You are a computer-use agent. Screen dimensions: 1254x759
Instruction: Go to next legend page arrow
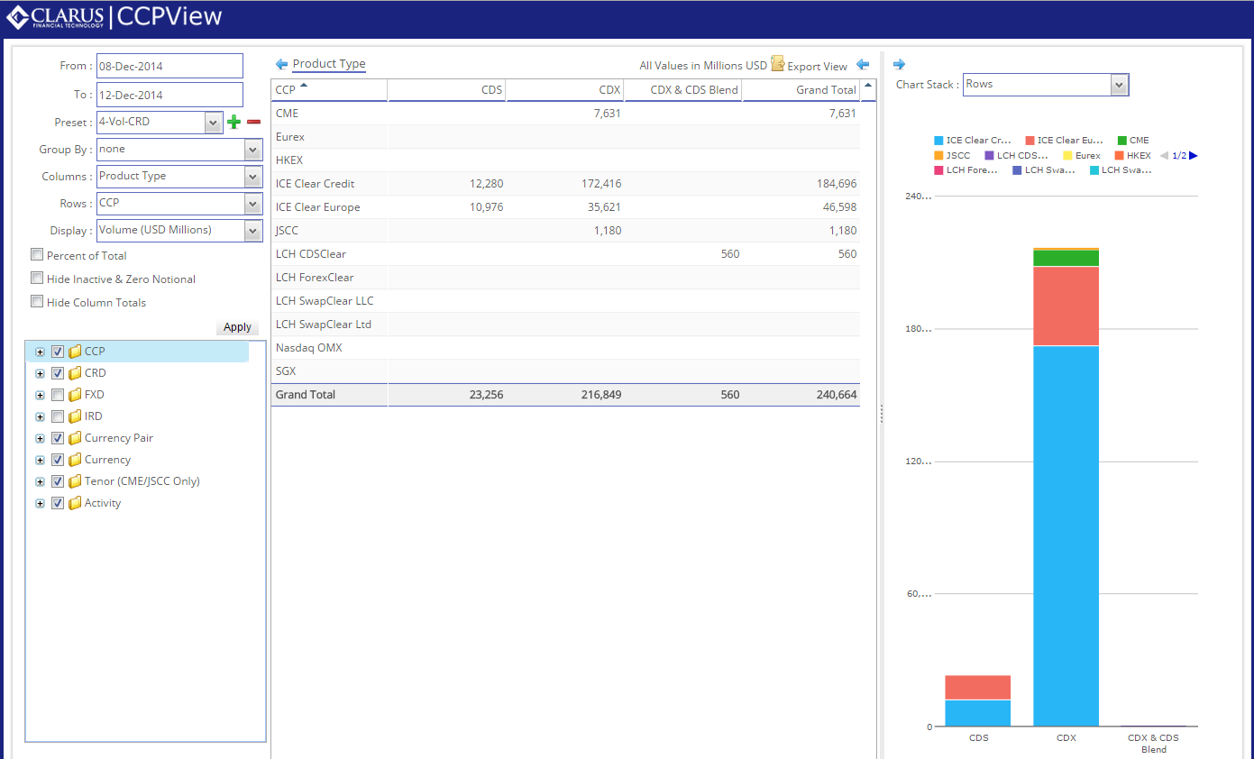pyautogui.click(x=1194, y=155)
